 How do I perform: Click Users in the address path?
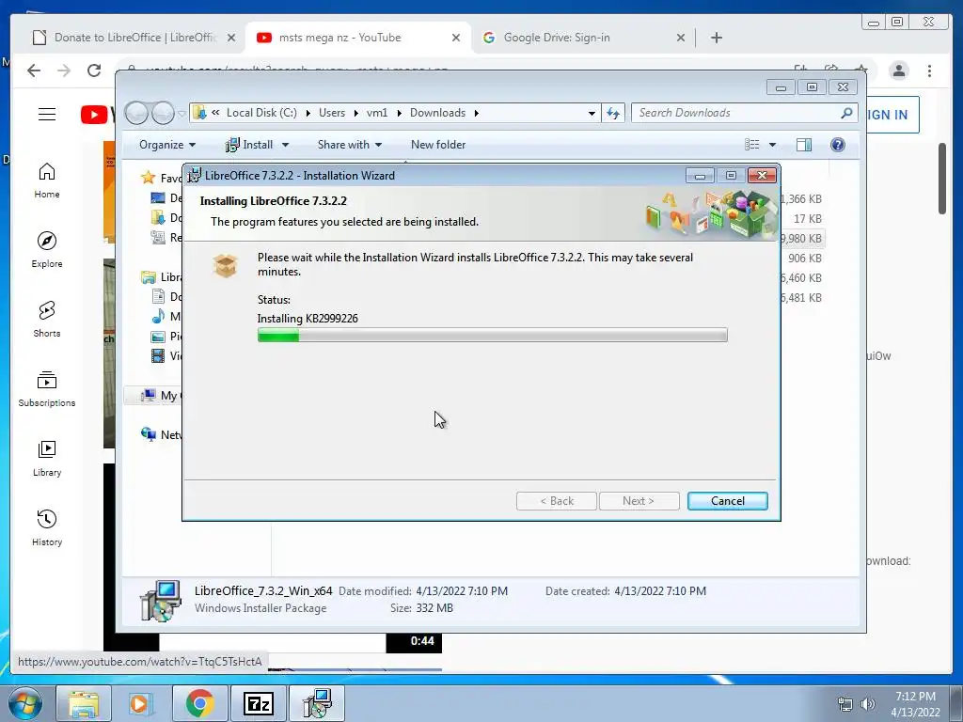coord(332,113)
